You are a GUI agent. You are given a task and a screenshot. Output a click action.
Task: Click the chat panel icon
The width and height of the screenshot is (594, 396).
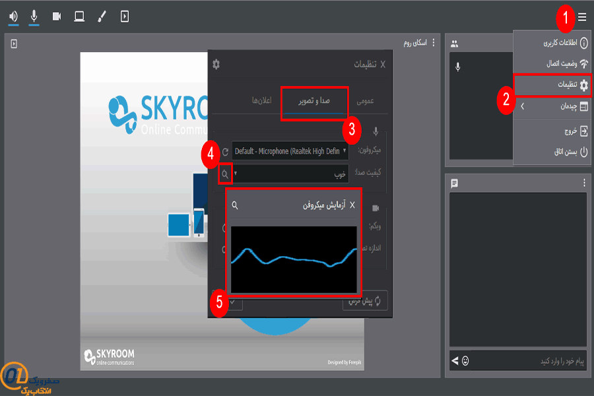click(455, 183)
